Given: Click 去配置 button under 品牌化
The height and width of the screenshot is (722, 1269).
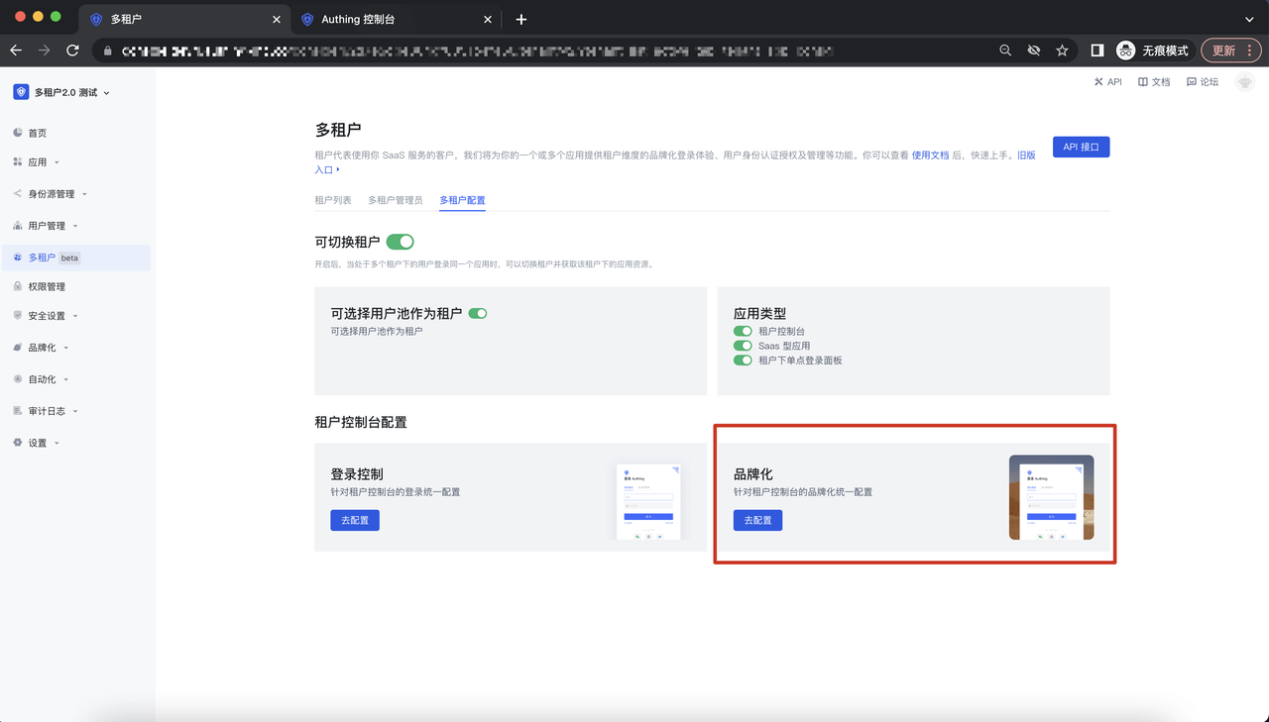Looking at the screenshot, I should pyautogui.click(x=757, y=520).
